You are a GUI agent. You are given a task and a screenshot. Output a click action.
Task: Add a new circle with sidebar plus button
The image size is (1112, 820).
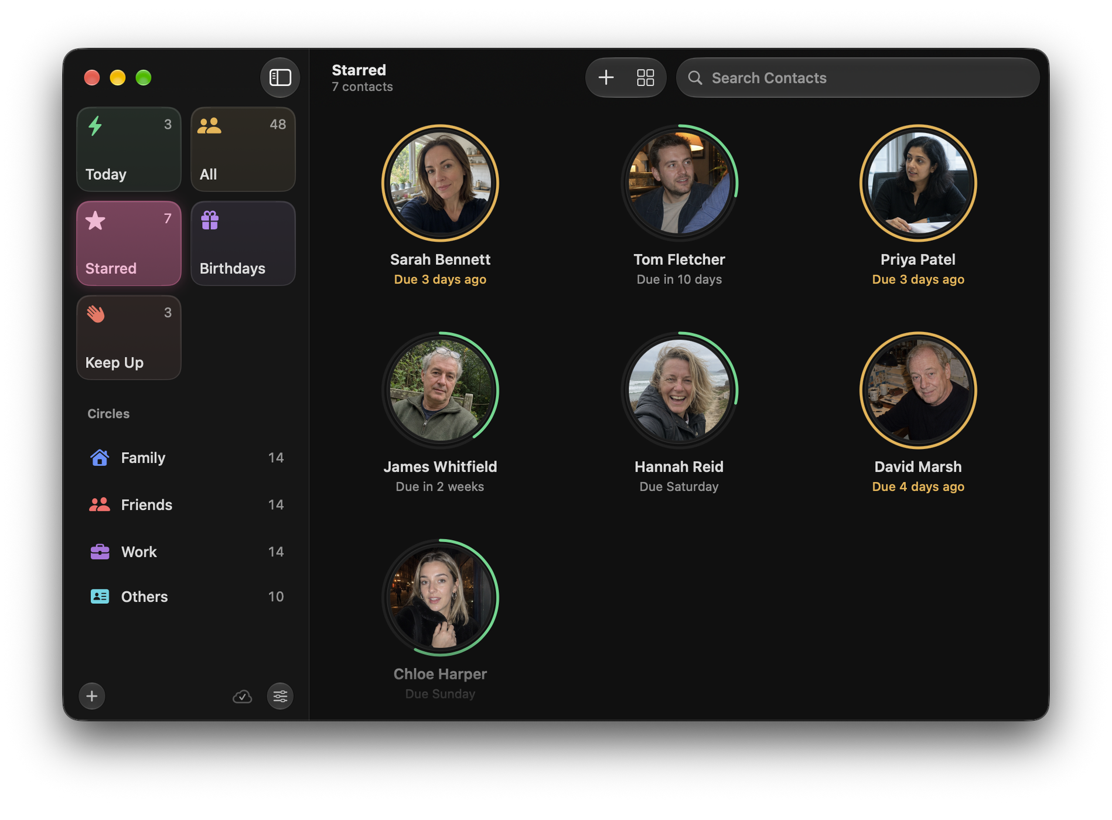(x=92, y=696)
